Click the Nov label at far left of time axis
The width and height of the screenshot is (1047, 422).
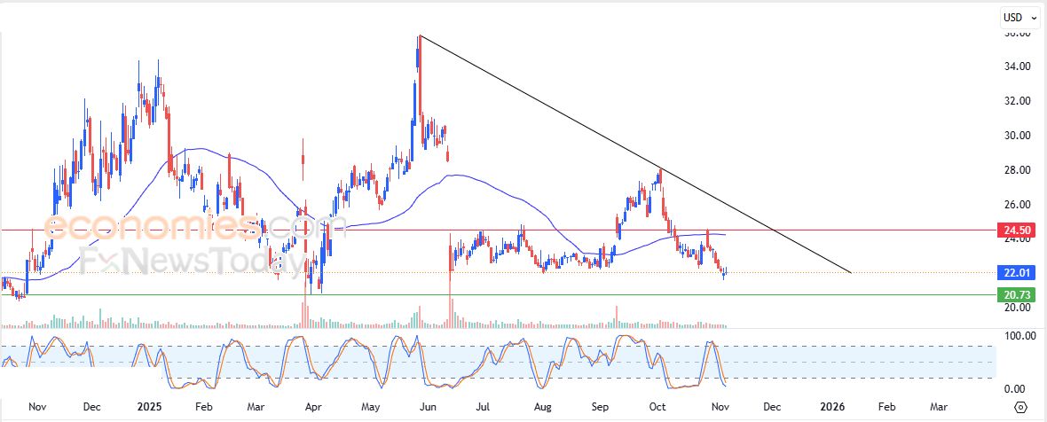coord(36,407)
